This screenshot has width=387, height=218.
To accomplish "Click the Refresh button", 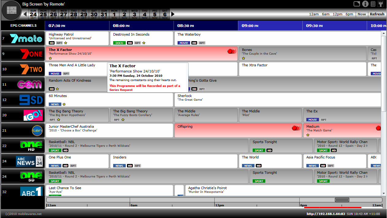I will pyautogui.click(x=377, y=14).
